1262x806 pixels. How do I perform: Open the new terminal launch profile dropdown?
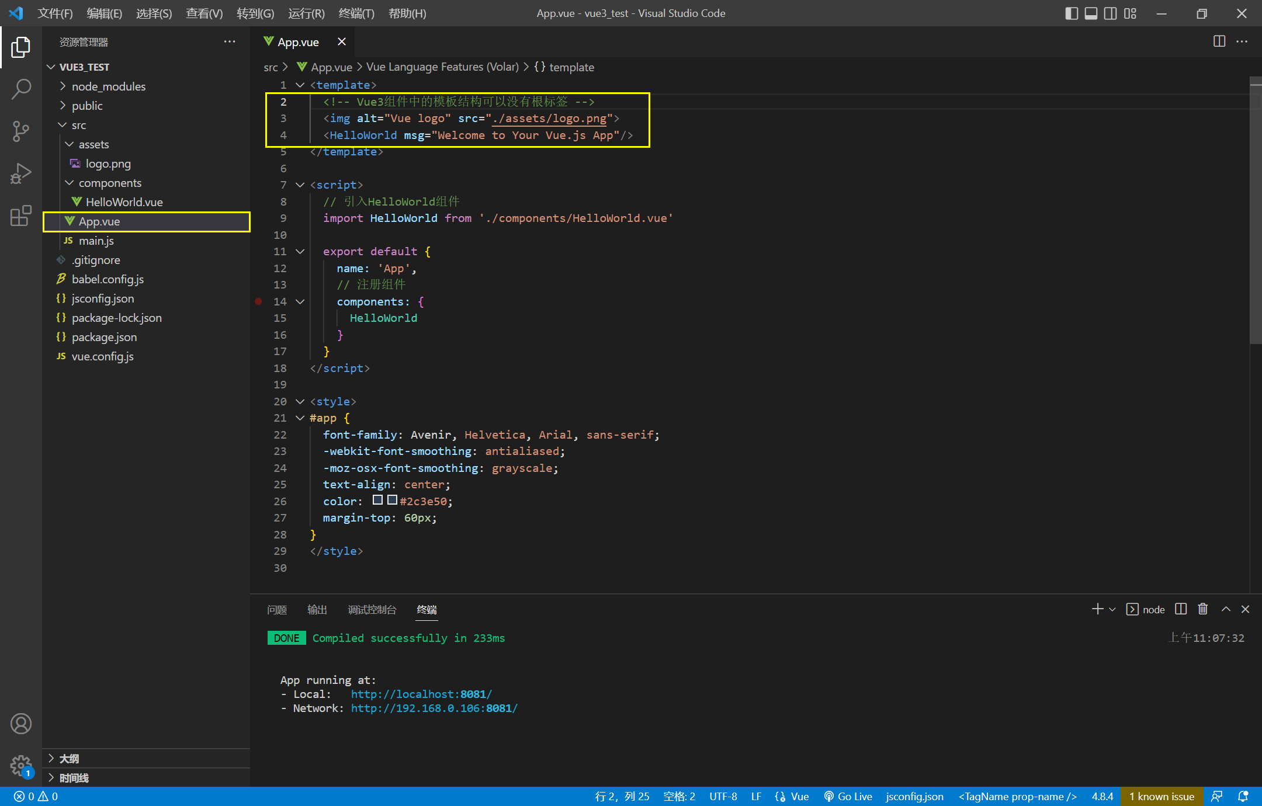tap(1112, 609)
